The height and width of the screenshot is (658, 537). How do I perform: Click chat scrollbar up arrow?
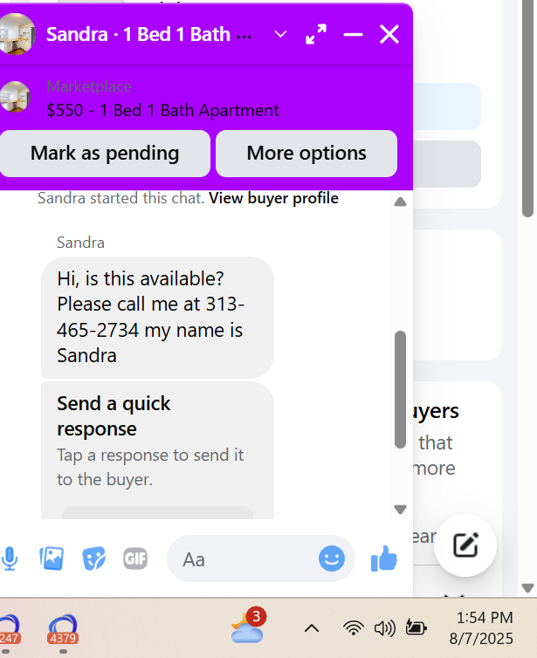coord(401,202)
